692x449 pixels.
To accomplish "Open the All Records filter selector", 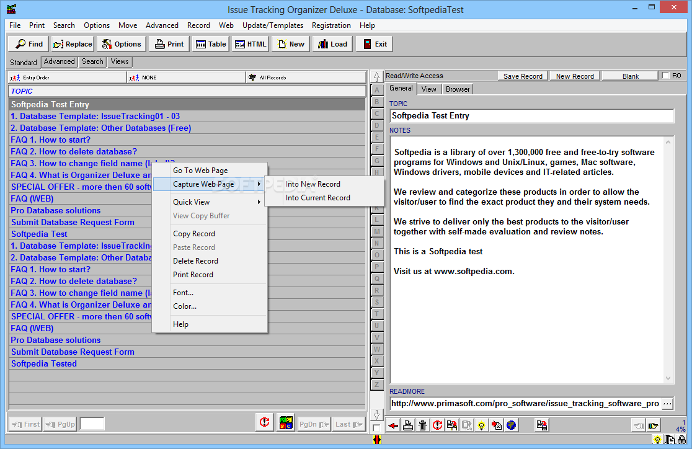I will (x=306, y=78).
